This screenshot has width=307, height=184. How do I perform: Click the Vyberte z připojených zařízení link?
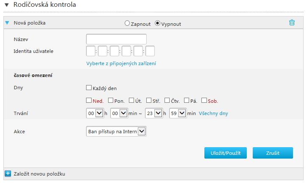(x=121, y=63)
